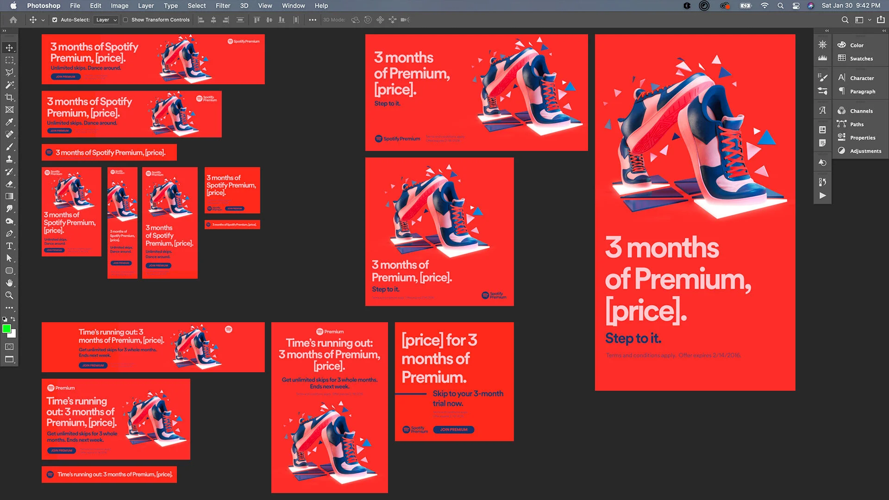This screenshot has width=889, height=500.
Task: Activate the Rectangular Marquee tool
Action: tap(9, 60)
